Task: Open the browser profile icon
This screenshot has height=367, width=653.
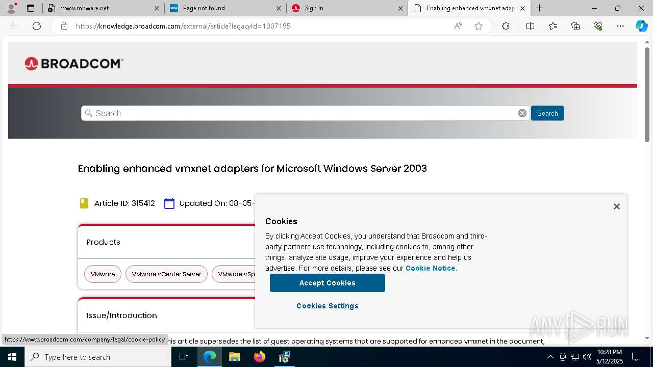Action: tap(11, 8)
